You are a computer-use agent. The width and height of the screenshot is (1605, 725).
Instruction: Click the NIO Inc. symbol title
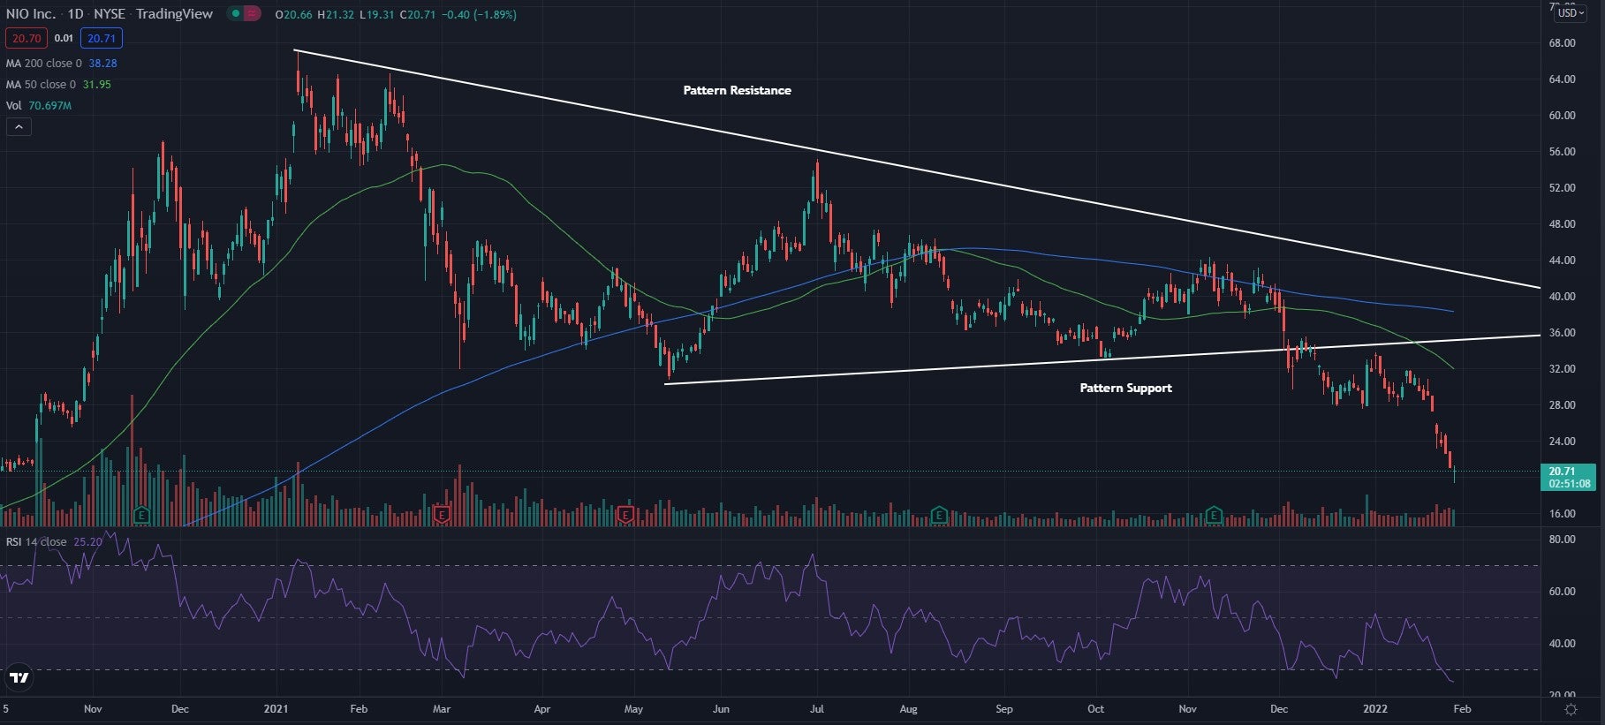[x=31, y=14]
